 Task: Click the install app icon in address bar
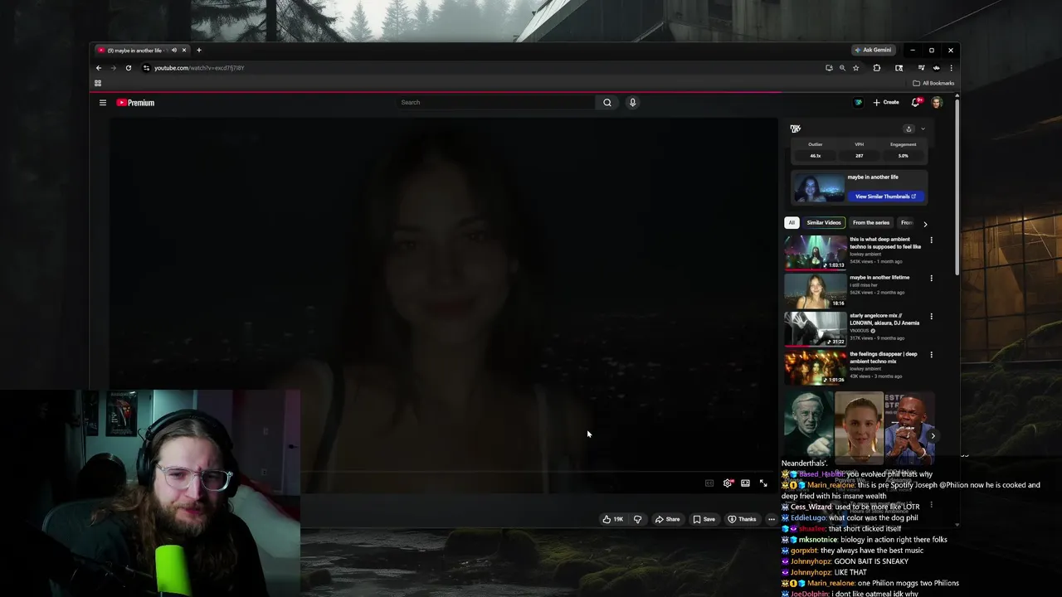[x=829, y=68]
